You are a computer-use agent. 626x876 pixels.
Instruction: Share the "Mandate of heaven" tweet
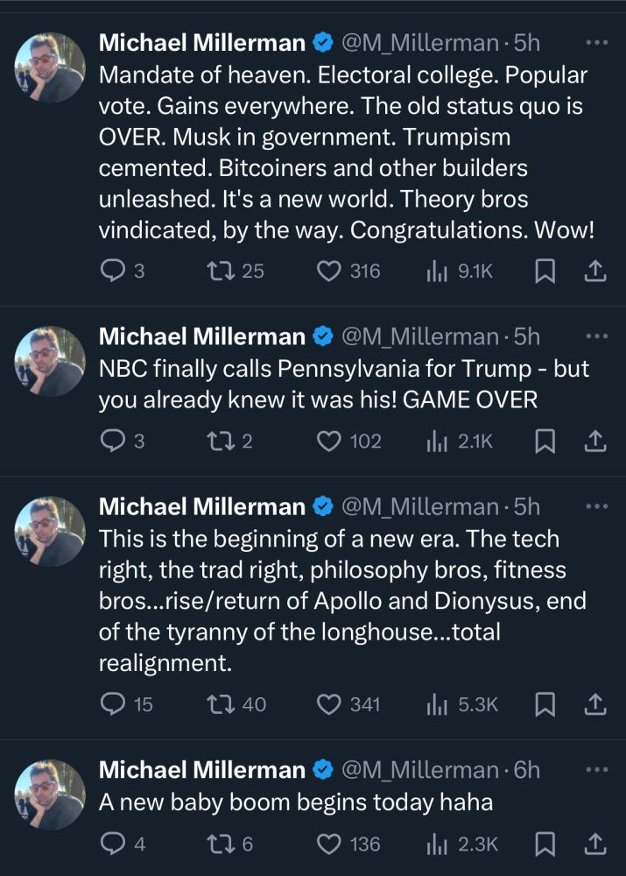[x=594, y=272]
